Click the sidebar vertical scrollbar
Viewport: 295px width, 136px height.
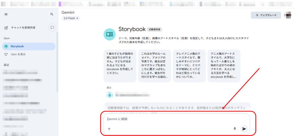57,64
